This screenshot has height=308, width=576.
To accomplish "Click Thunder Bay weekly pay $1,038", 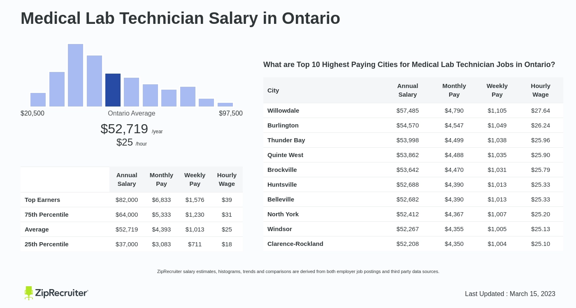I will pyautogui.click(x=497, y=140).
